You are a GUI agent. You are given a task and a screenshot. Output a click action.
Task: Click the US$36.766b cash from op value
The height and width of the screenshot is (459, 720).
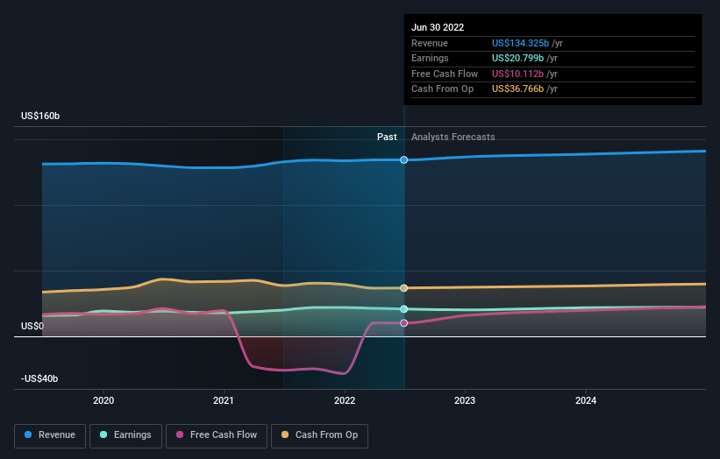(517, 89)
